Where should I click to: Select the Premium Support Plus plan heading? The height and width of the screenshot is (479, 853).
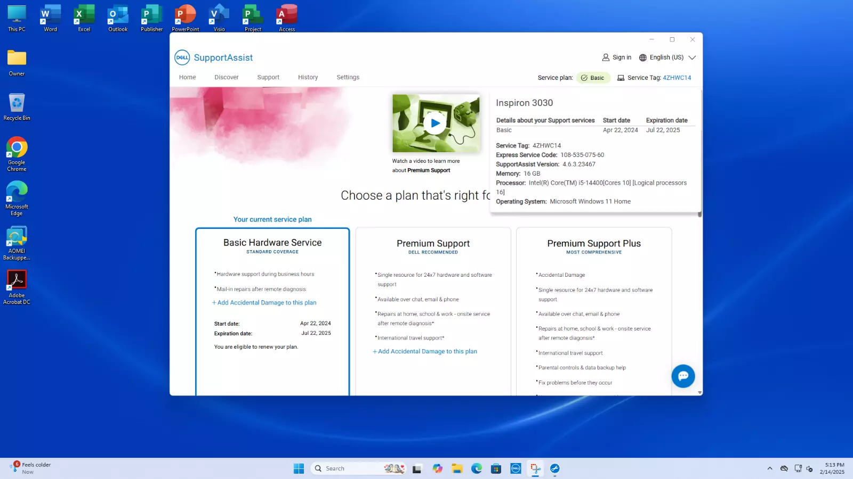point(594,244)
